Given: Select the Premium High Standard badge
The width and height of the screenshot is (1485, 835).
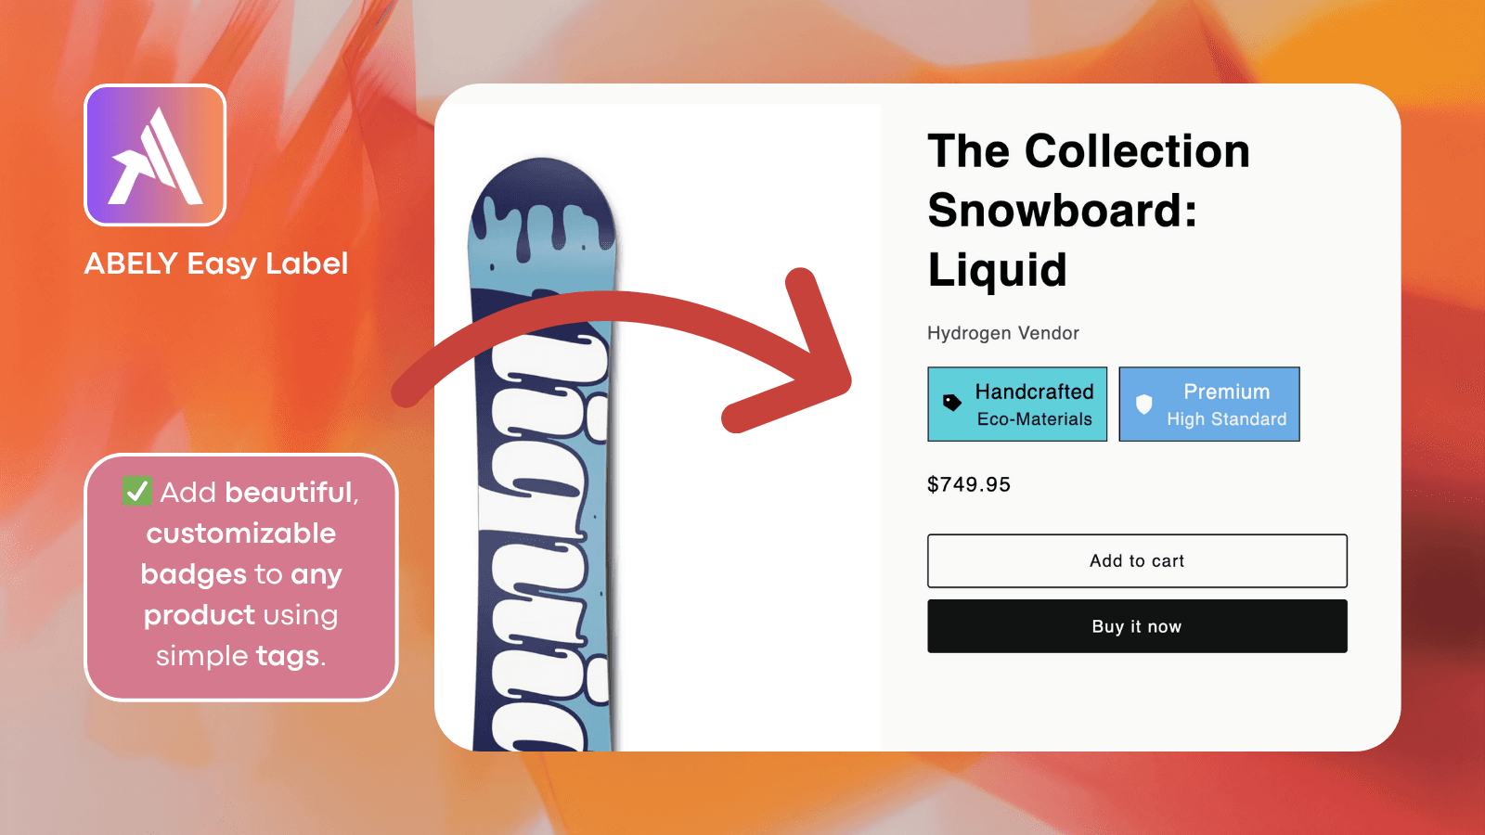Looking at the screenshot, I should pyautogui.click(x=1209, y=404).
